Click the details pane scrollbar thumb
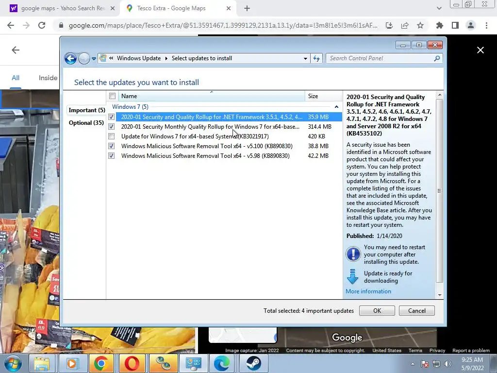The width and height of the screenshot is (497, 373). pyautogui.click(x=439, y=190)
